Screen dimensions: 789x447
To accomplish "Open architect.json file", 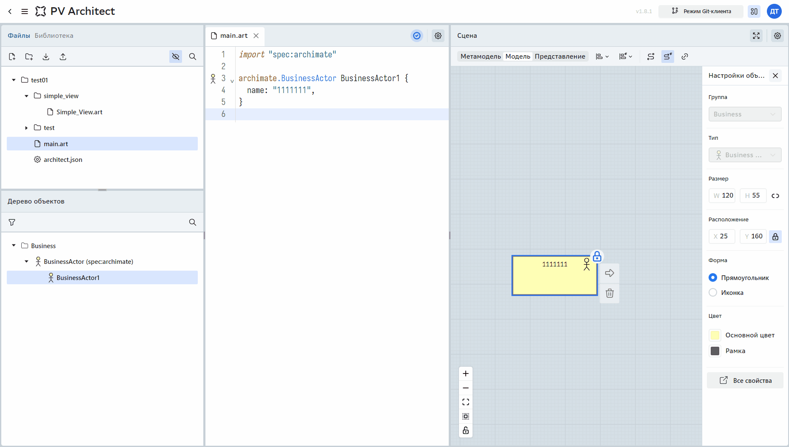I will click(x=63, y=160).
